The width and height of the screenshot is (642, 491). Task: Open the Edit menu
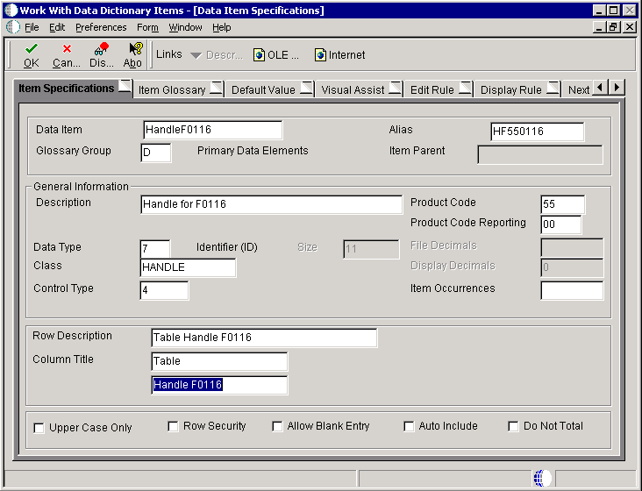(x=57, y=27)
